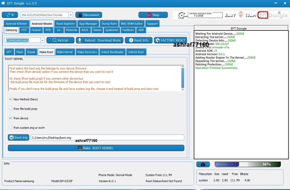Click the home icon in the title bar
The image size is (290, 190).
[3, 3]
